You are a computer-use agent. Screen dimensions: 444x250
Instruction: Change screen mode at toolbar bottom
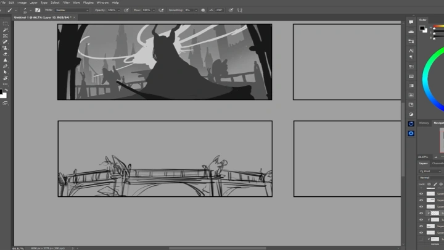pos(5,103)
